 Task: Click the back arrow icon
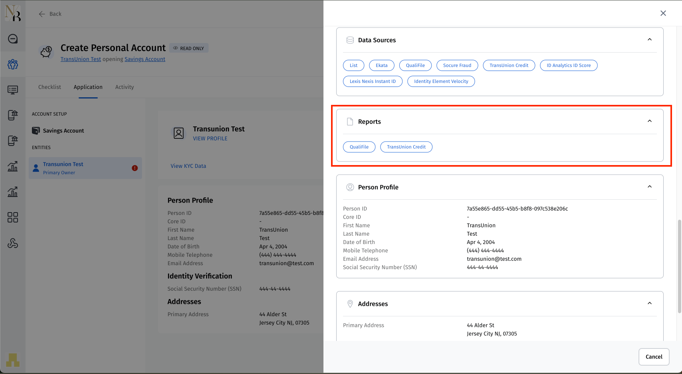pos(42,14)
